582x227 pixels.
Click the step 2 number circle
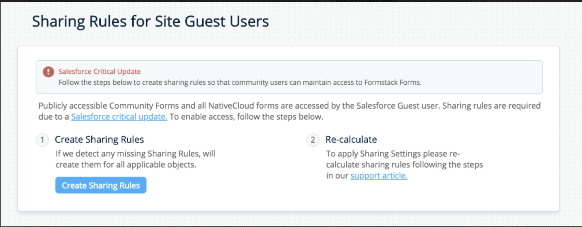(313, 140)
